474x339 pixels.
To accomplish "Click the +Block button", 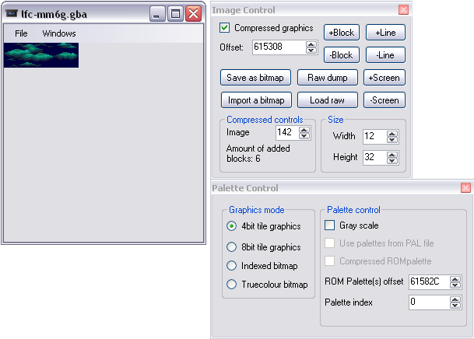I will point(341,33).
